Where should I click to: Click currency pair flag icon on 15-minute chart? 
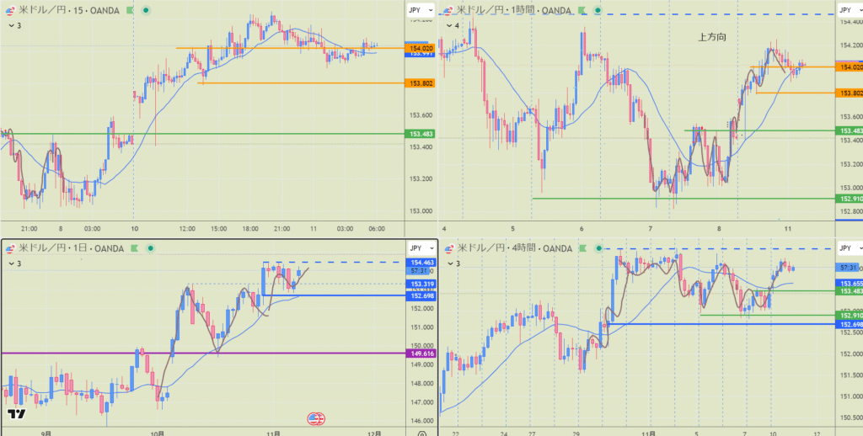coord(10,10)
